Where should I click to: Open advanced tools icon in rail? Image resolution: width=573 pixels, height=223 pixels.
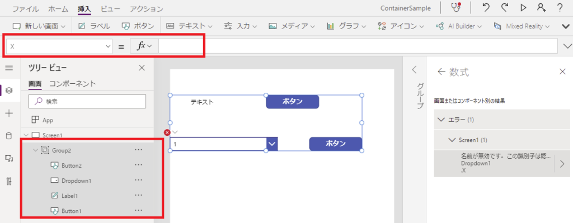(x=9, y=182)
